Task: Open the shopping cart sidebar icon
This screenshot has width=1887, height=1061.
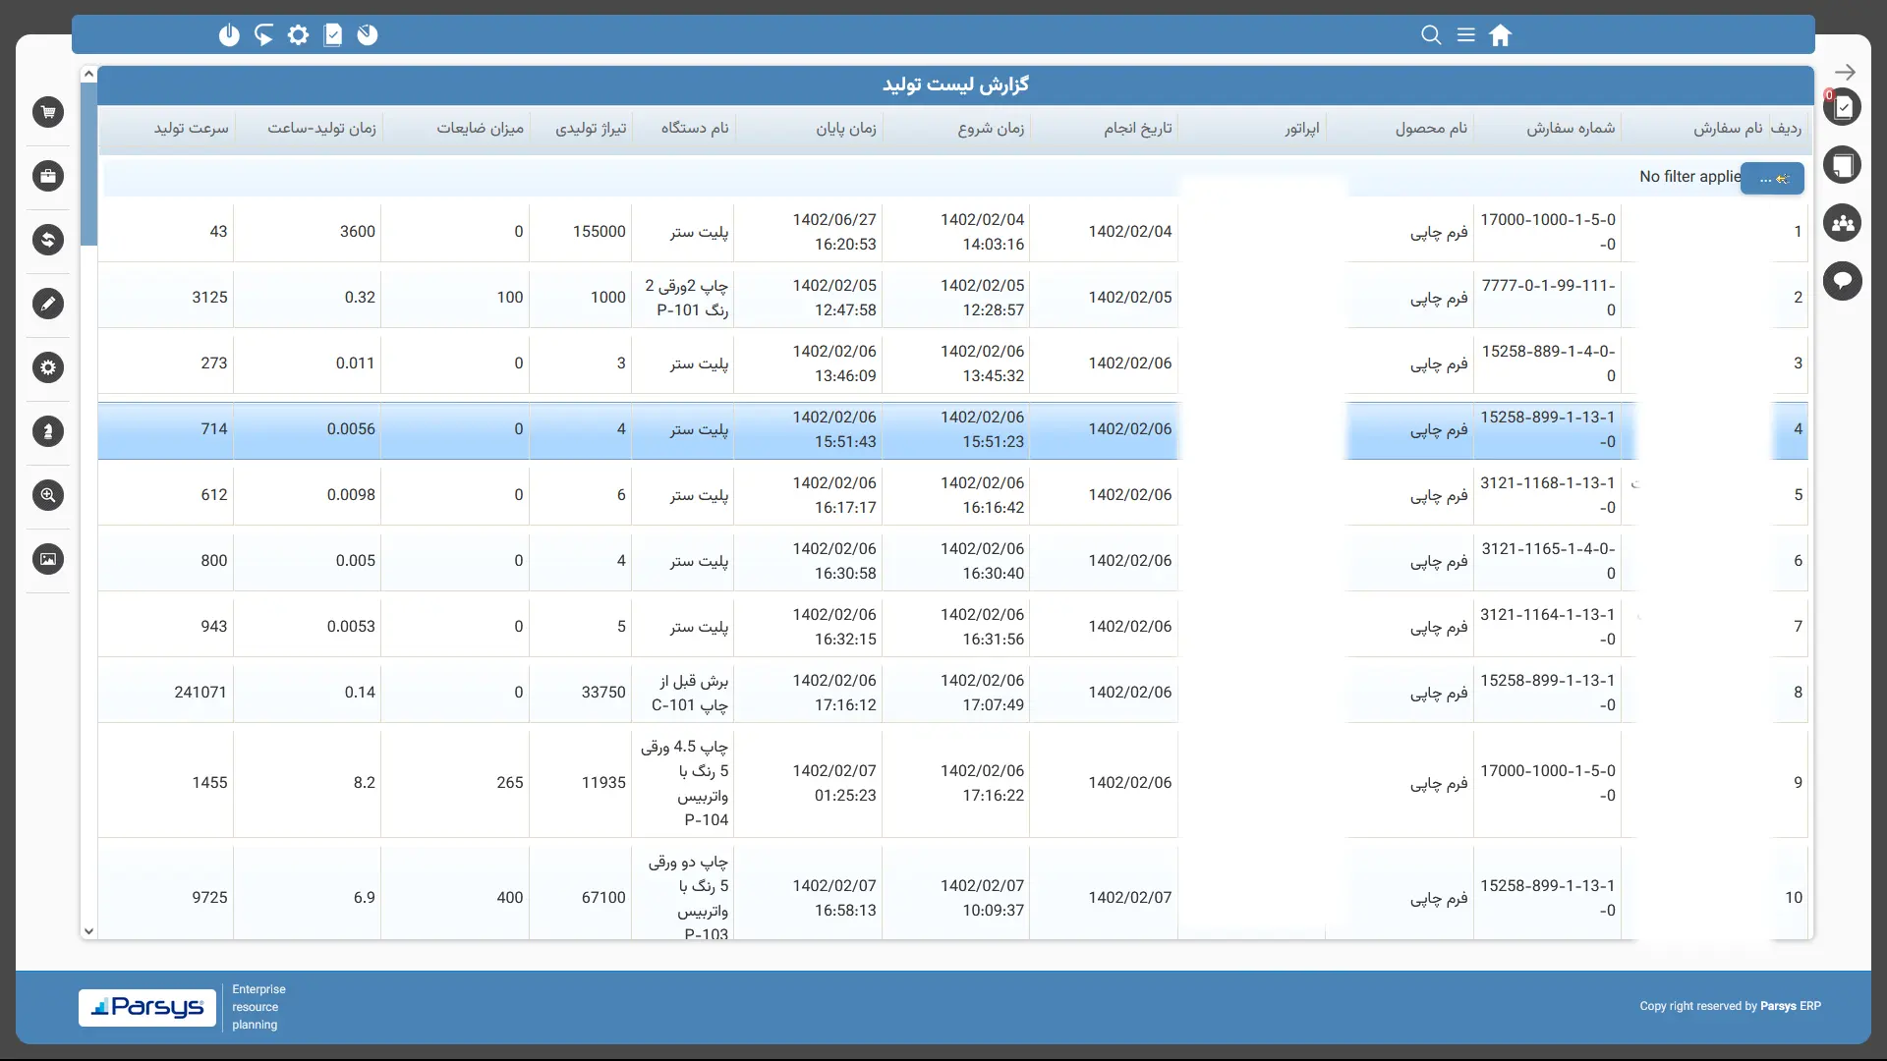Action: 48,112
